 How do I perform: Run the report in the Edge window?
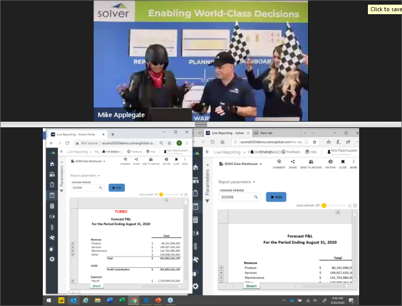(x=276, y=197)
